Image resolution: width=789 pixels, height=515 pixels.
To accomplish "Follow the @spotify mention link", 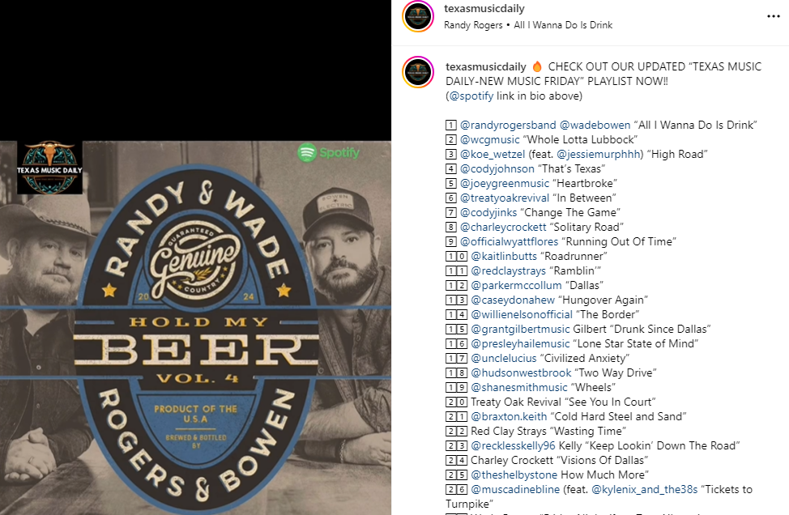I will 471,96.
